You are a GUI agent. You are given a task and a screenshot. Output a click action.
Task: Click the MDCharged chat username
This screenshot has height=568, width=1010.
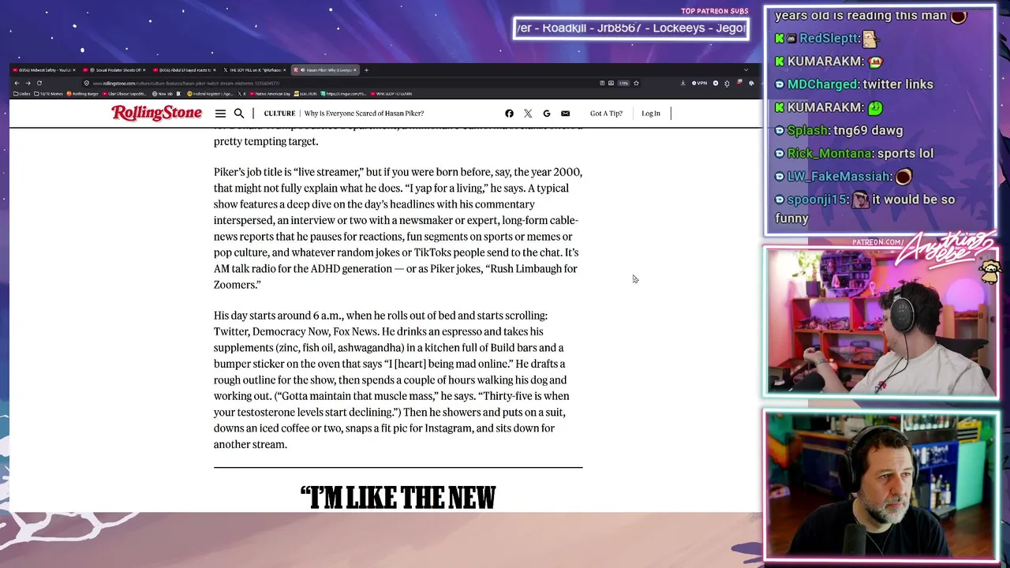[822, 84]
